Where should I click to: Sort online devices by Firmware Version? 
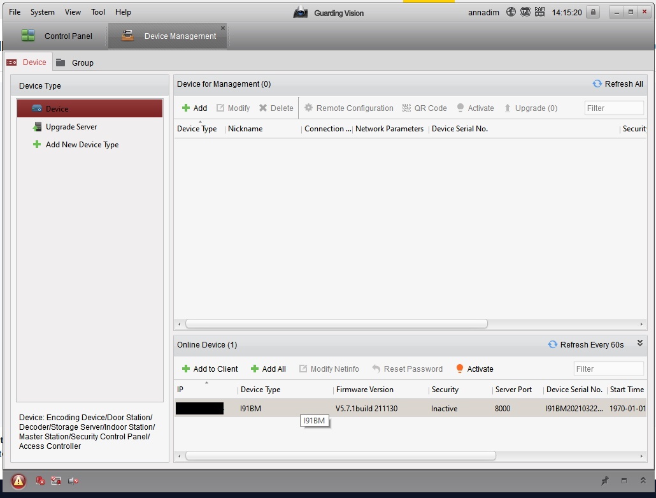click(x=364, y=390)
